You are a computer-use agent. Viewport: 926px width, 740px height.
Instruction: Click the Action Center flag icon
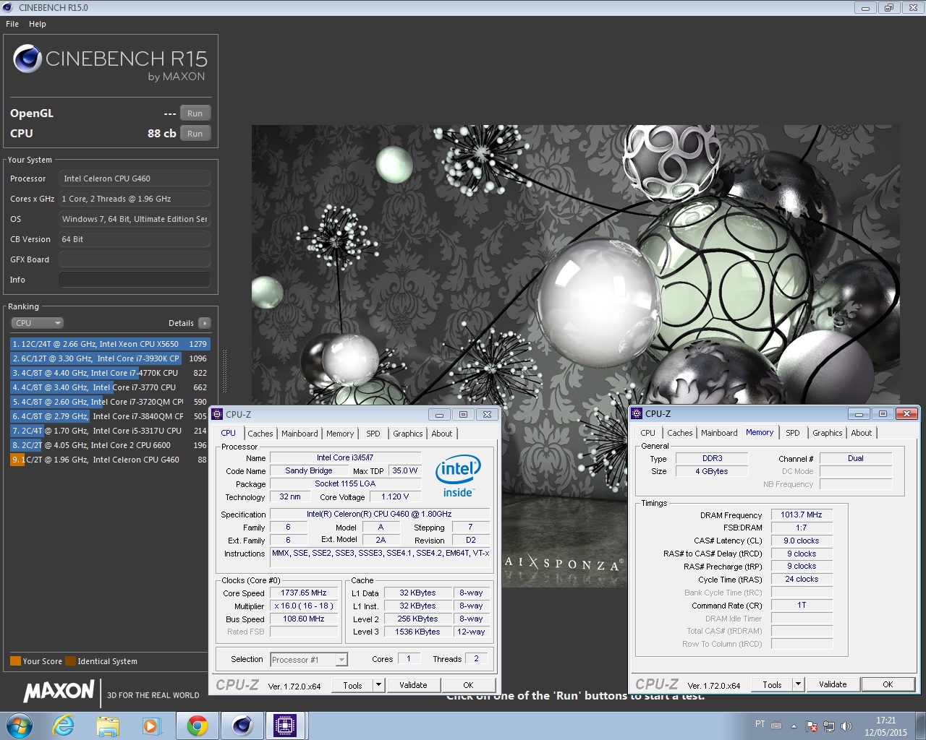pos(812,726)
